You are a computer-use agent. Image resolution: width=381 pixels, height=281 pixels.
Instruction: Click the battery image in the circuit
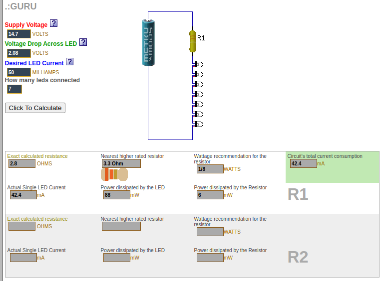pyautogui.click(x=148, y=42)
